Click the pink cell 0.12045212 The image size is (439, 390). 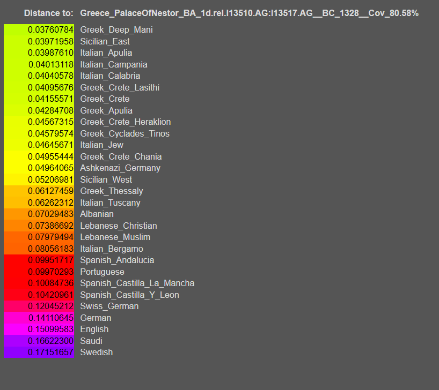click(x=39, y=306)
